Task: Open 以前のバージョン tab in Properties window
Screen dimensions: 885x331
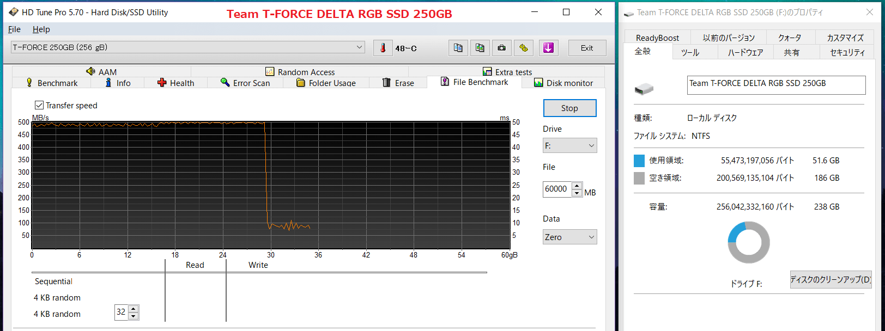Action: click(729, 38)
